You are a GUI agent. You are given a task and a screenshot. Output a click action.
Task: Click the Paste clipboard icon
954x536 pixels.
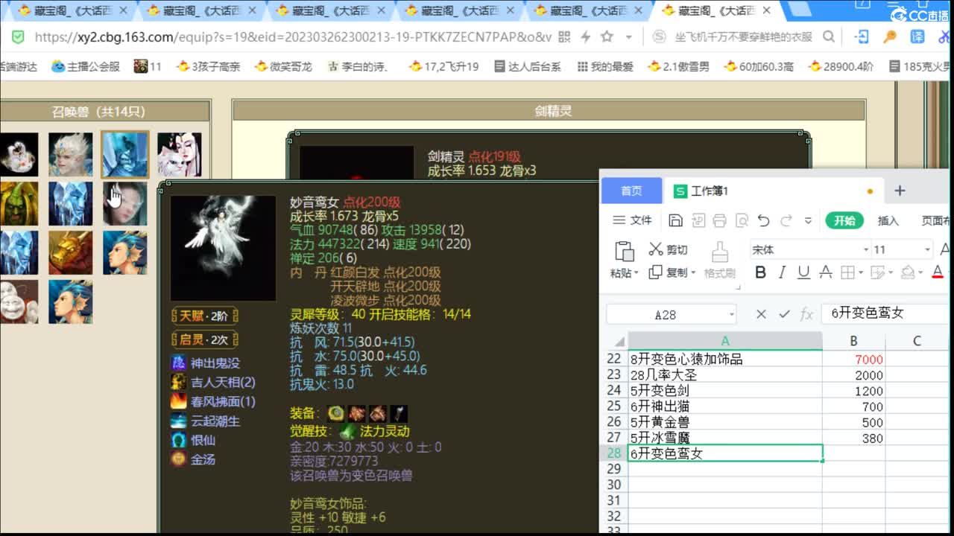click(625, 252)
